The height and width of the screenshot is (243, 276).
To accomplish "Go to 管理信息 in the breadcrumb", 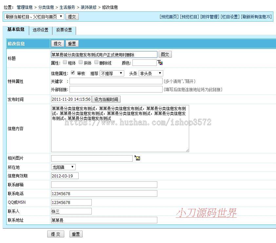I will click(25, 7).
